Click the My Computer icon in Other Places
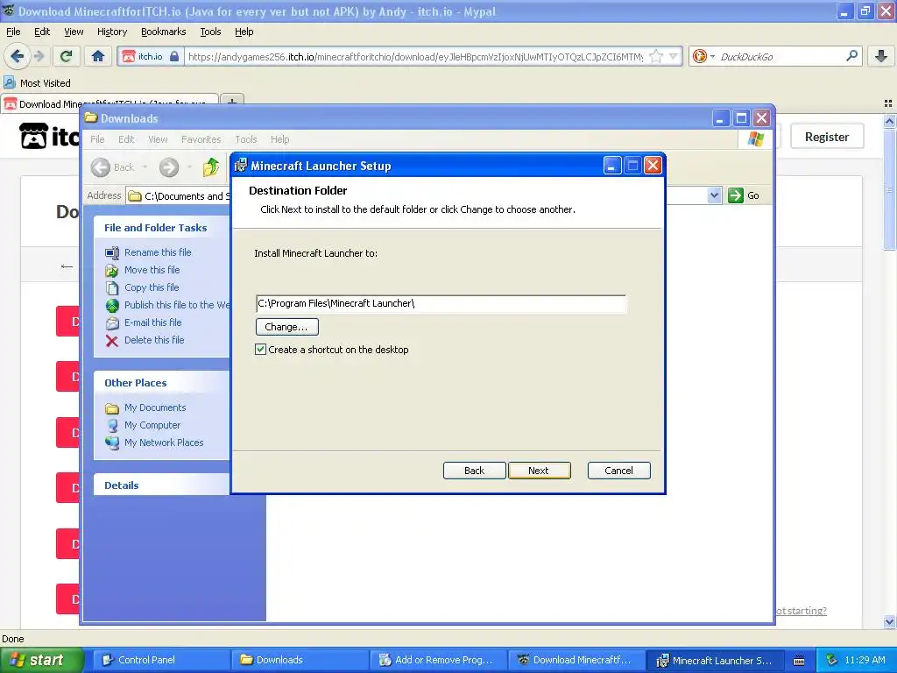The width and height of the screenshot is (897, 673). tap(112, 425)
